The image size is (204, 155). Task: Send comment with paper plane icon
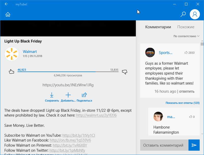194,145
